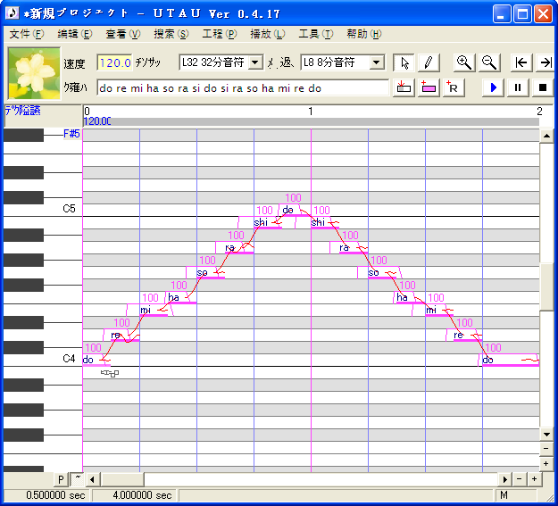The height and width of the screenshot is (506, 558).
Task: Open the 编辑(E) menu
Action: [75, 34]
